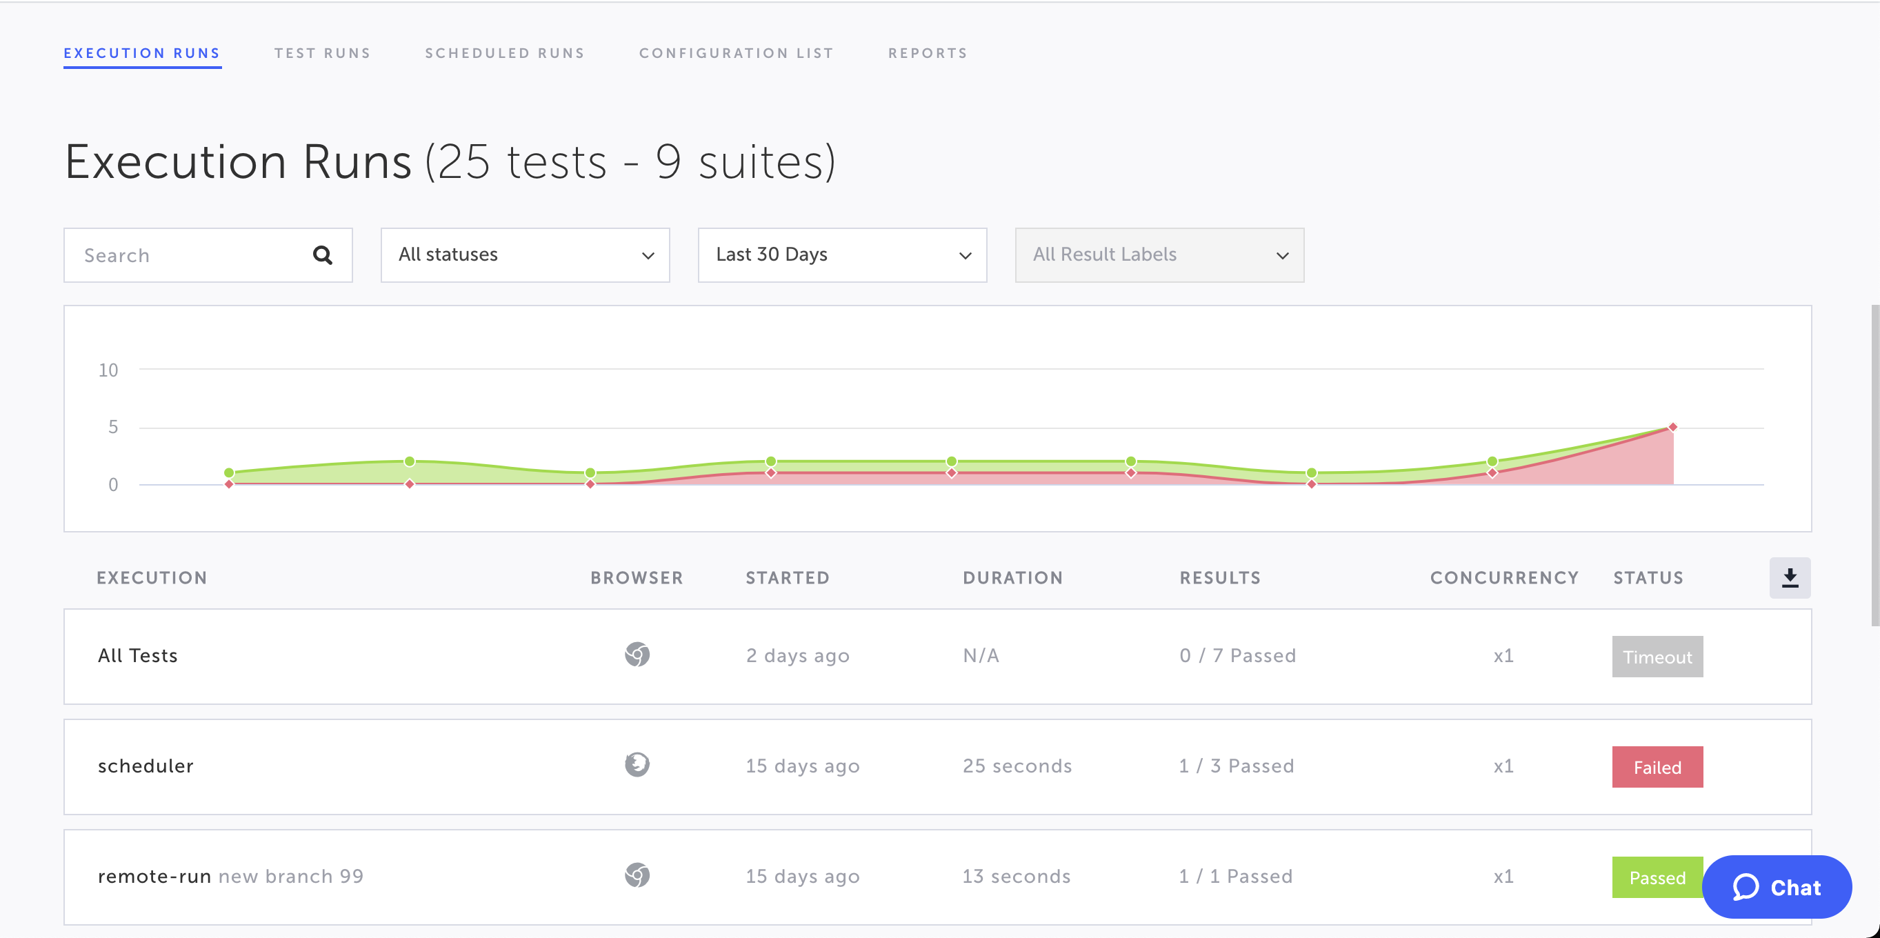
Task: Click Chrome browser icon in All Tests row
Action: point(637,655)
